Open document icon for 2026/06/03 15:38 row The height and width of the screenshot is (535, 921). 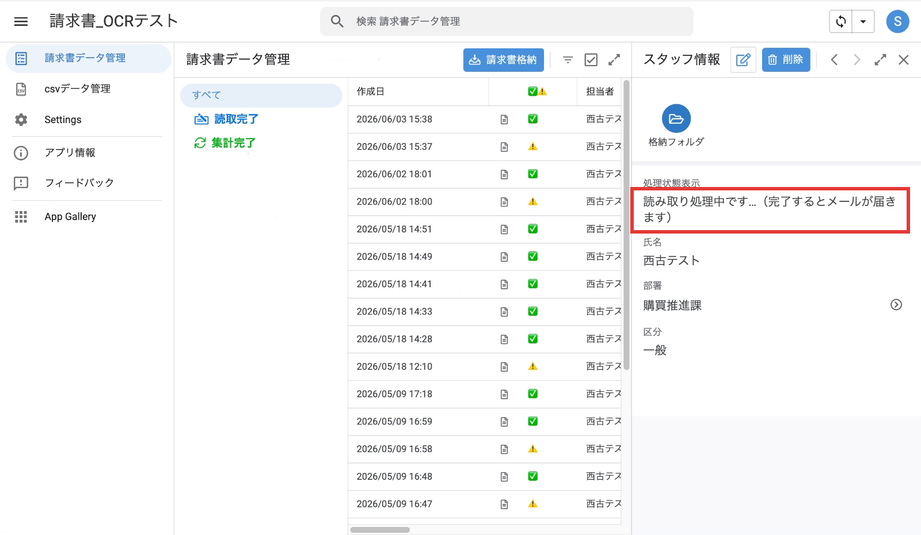[504, 120]
